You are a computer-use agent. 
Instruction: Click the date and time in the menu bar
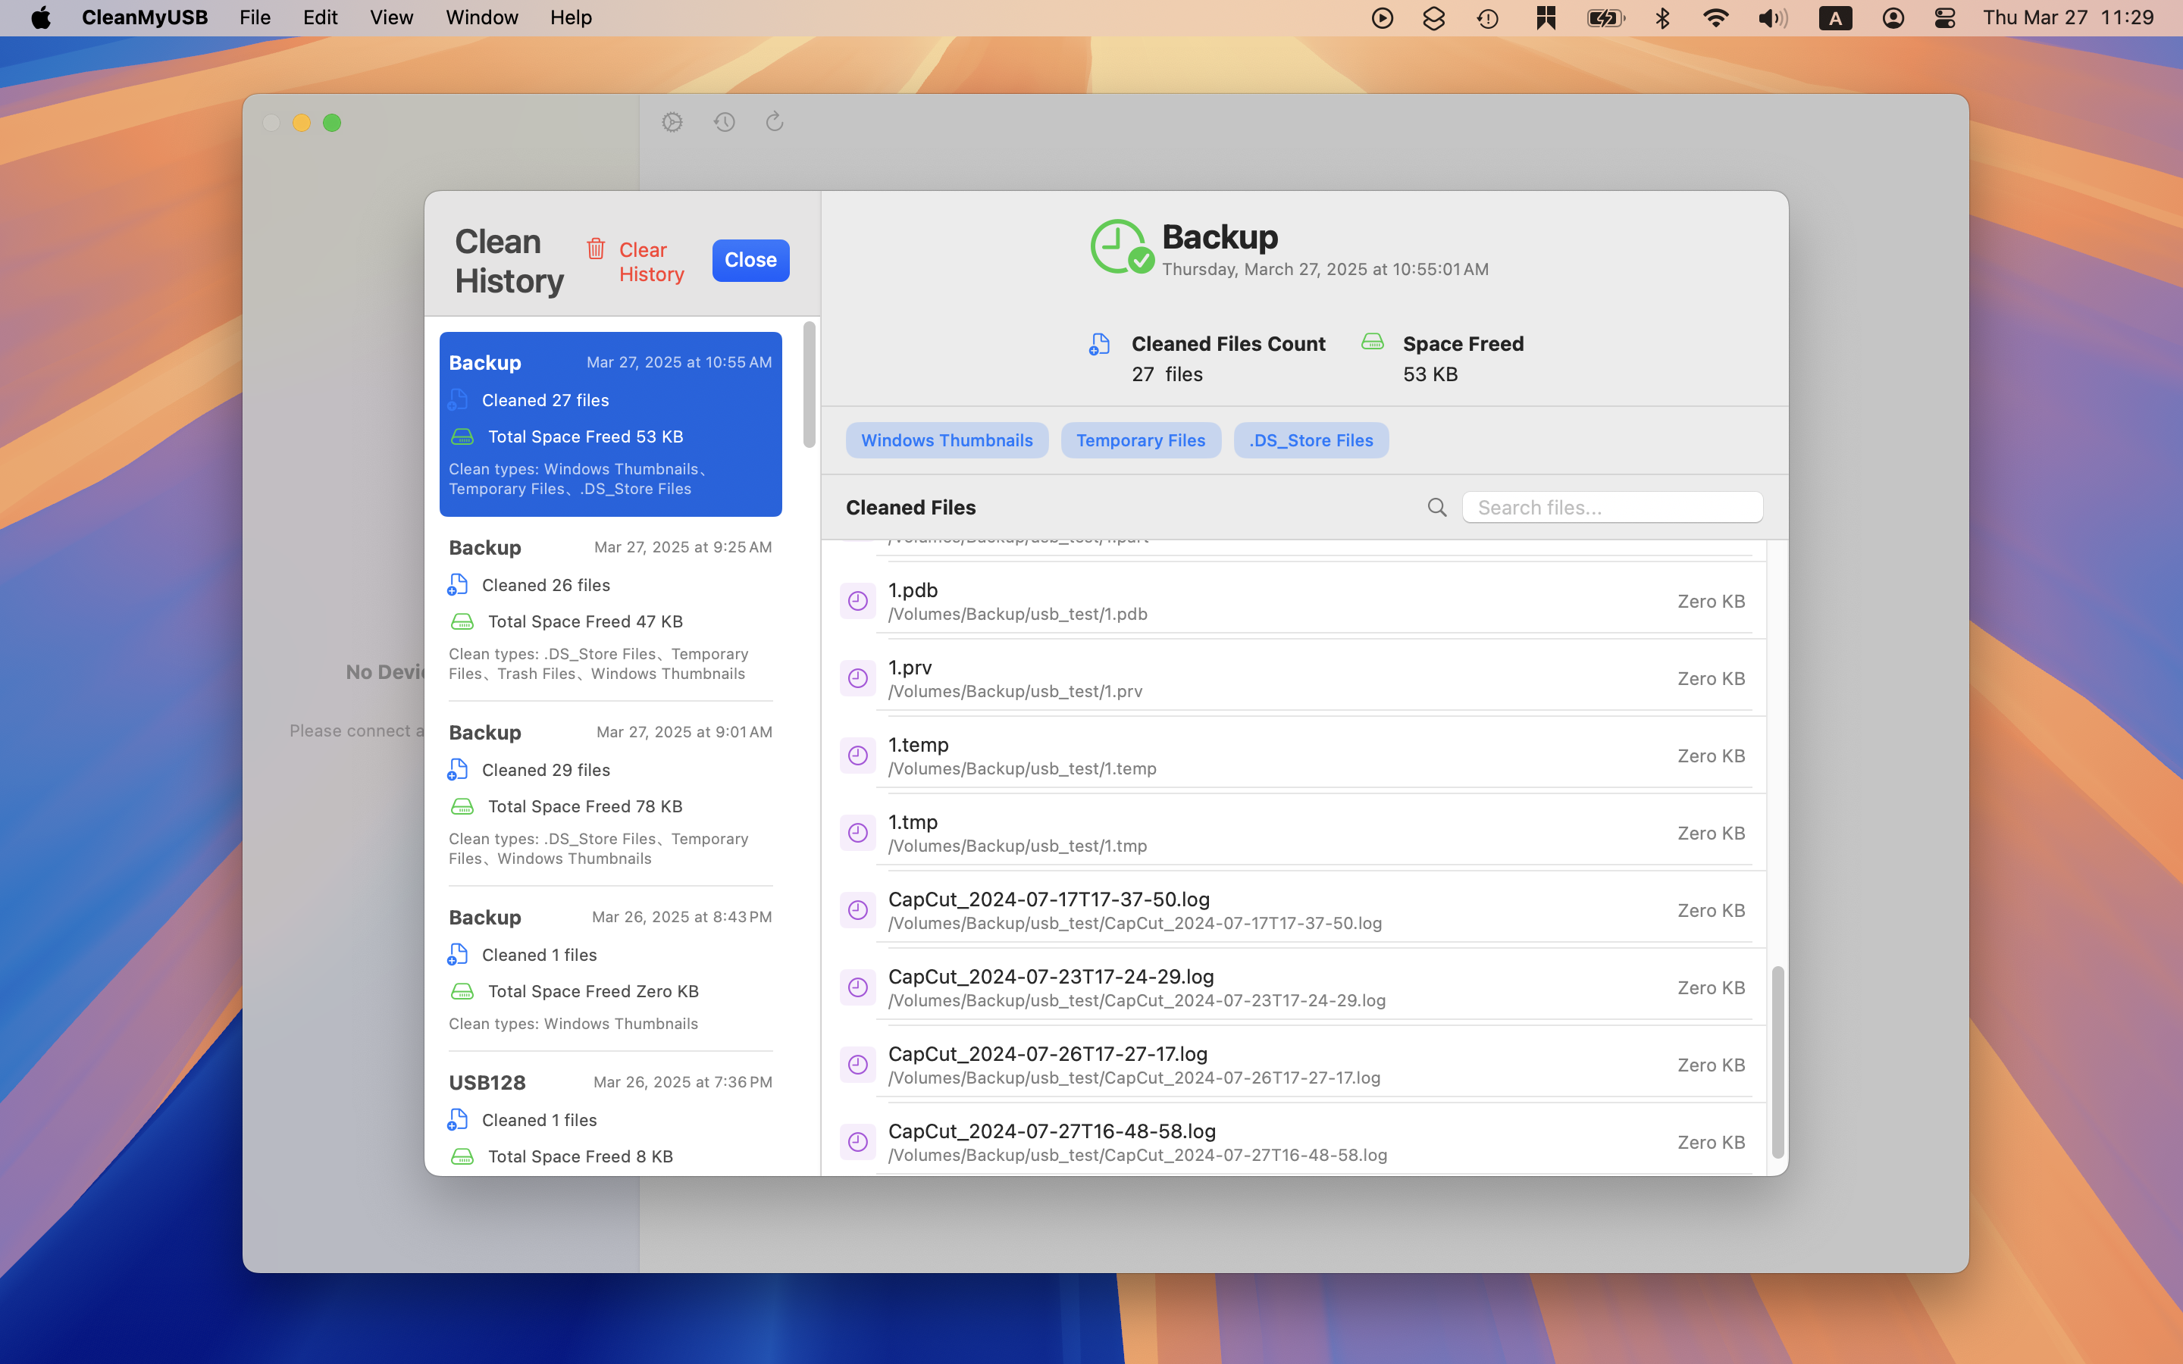2068,18
